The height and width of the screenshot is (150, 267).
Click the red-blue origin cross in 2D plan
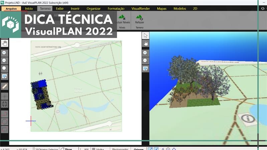31,121
